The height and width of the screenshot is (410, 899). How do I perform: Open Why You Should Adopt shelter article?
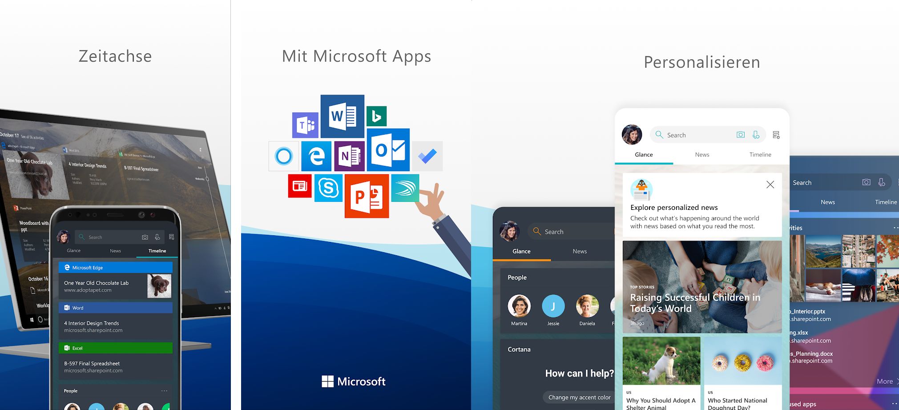(x=661, y=374)
